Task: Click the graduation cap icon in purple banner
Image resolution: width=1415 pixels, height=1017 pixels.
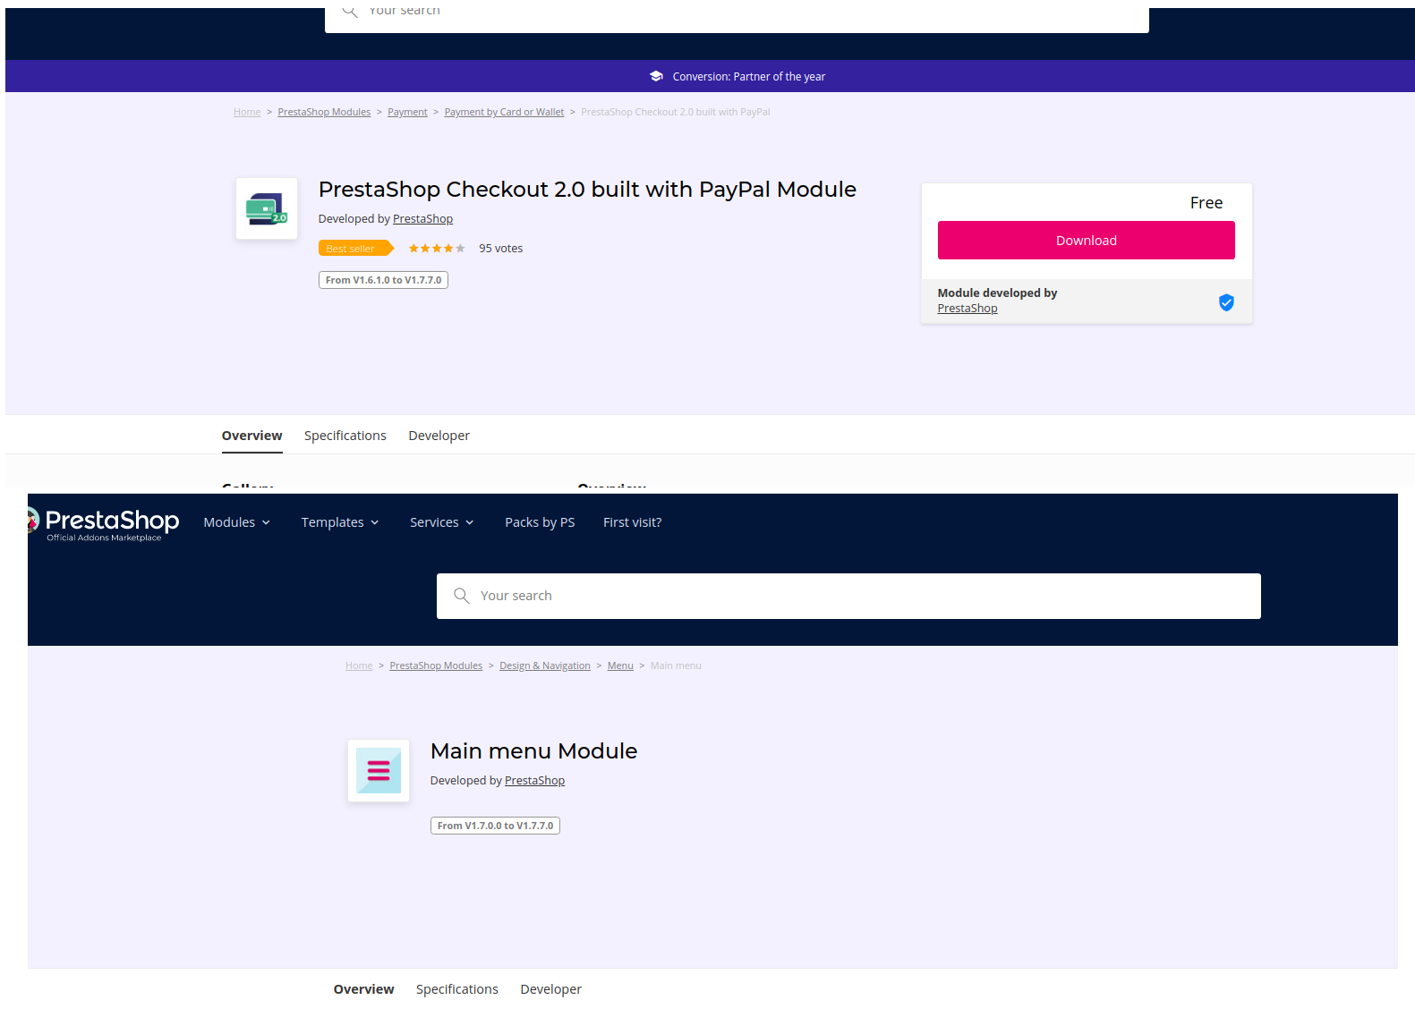Action: [656, 76]
